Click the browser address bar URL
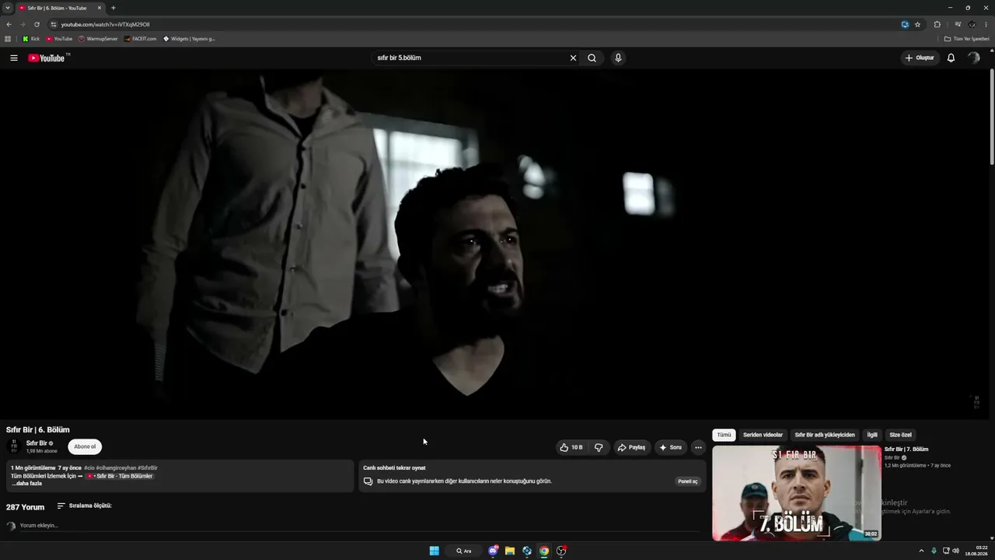 coord(106,25)
